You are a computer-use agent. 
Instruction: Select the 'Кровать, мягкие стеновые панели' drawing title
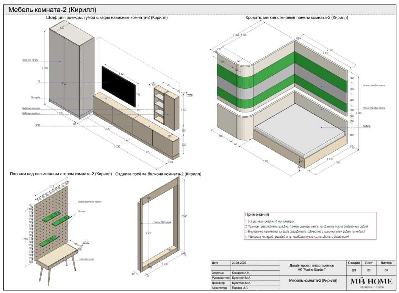point(297,17)
